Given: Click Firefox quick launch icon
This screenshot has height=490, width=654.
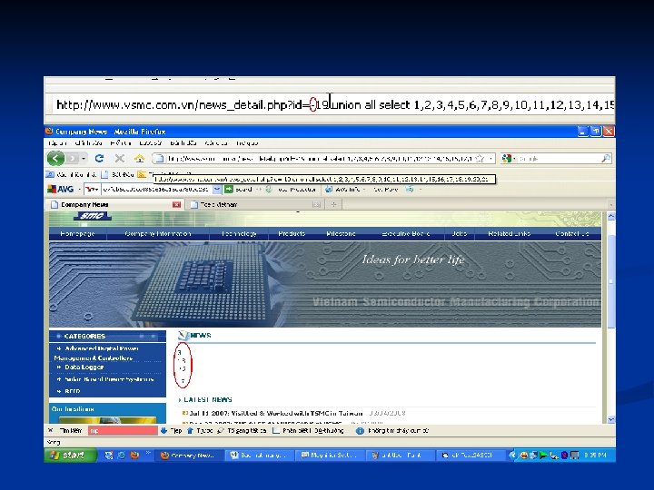Looking at the screenshot, I should 134,456.
